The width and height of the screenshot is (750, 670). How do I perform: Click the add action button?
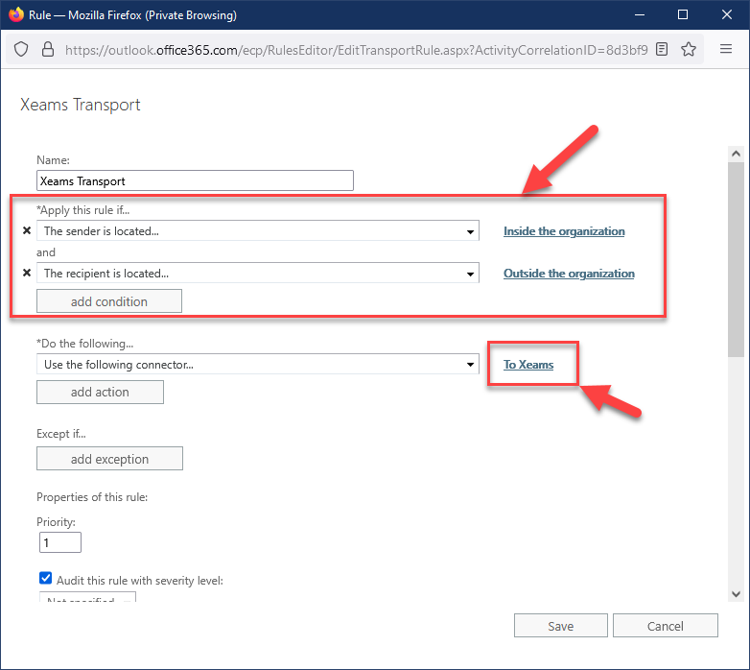(x=100, y=392)
